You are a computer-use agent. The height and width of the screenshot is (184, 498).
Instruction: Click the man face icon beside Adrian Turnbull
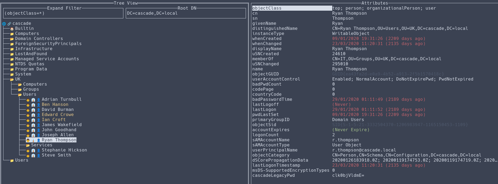pyautogui.click(x=28, y=100)
